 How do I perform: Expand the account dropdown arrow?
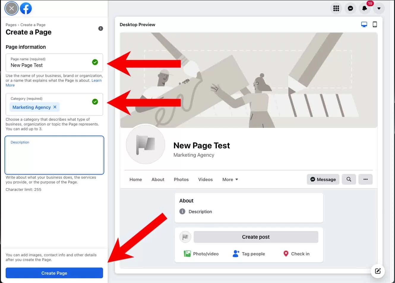(379, 8)
